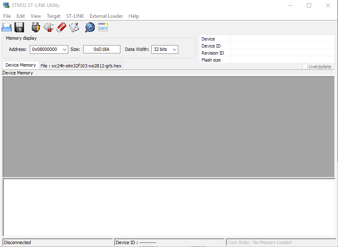This screenshot has width=338, height=247.
Task: Open the Target menu
Action: pyautogui.click(x=54, y=16)
